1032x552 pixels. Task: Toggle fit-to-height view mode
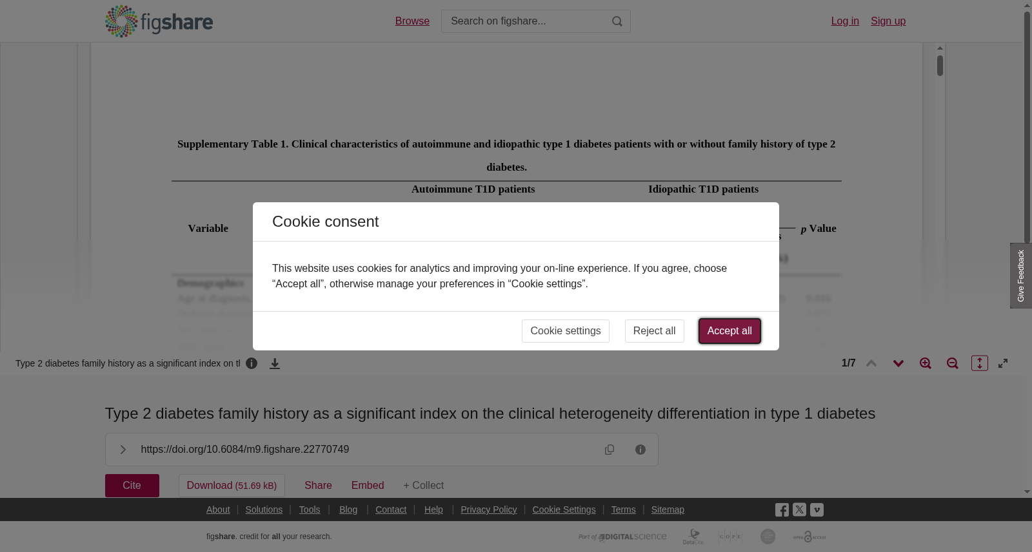click(x=980, y=363)
